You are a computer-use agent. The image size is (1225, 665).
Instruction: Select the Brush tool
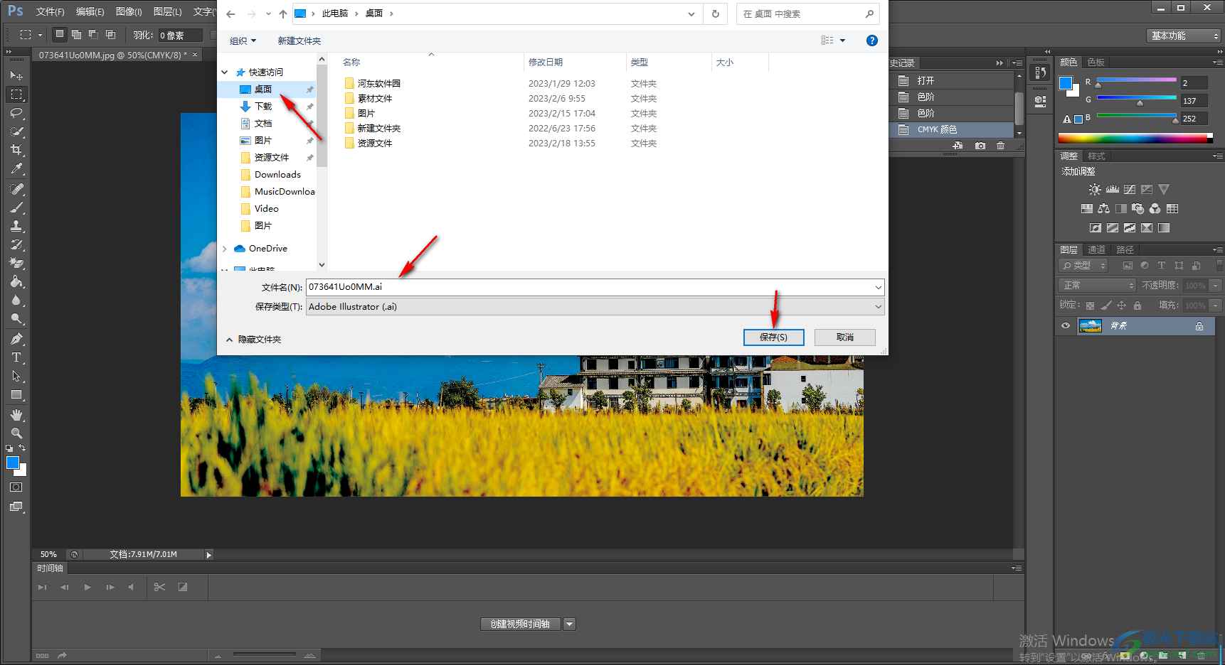coord(16,207)
